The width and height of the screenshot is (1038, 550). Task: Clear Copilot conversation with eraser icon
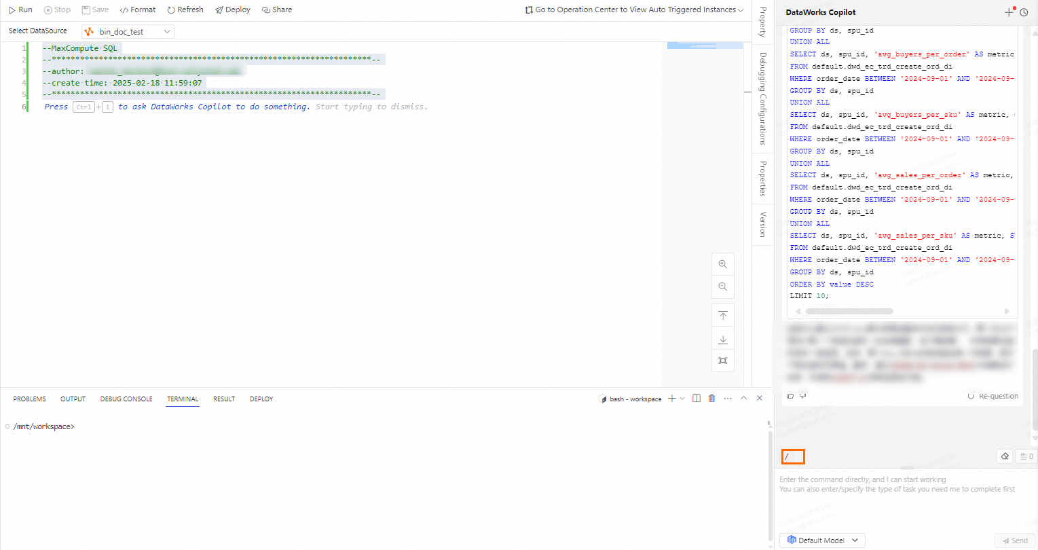(x=1005, y=456)
